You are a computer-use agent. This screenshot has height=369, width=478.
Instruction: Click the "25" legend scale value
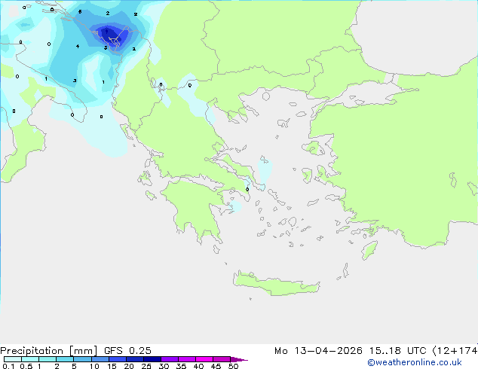click(x=146, y=366)
